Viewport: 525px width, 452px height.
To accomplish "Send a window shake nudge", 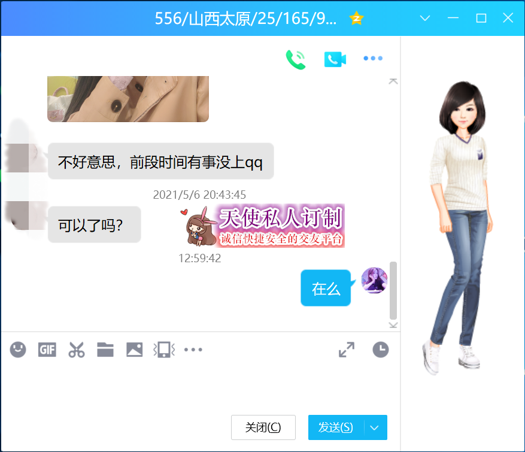I will coord(164,350).
